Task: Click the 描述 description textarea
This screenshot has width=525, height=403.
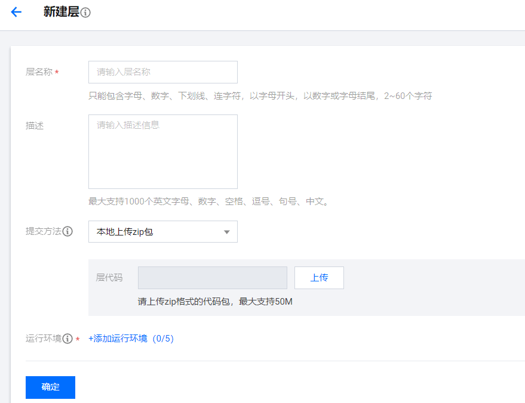Action: (162, 151)
